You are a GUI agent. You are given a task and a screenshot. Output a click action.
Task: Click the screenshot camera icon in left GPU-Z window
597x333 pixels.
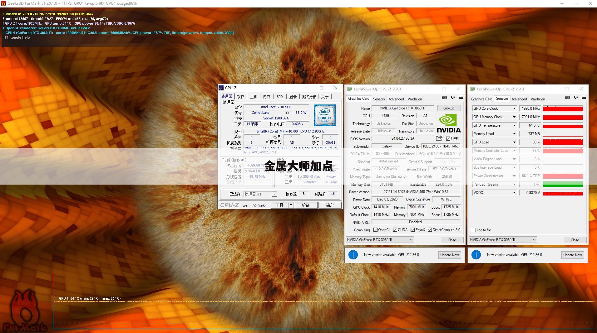click(444, 97)
